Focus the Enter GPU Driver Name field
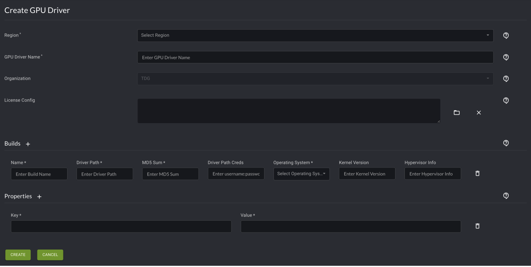 [315, 57]
